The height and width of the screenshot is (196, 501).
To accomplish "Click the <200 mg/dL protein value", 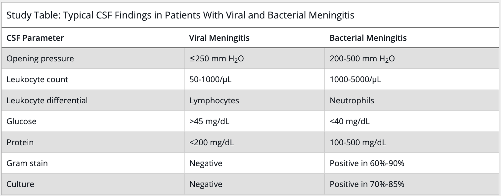I will pyautogui.click(x=211, y=142).
